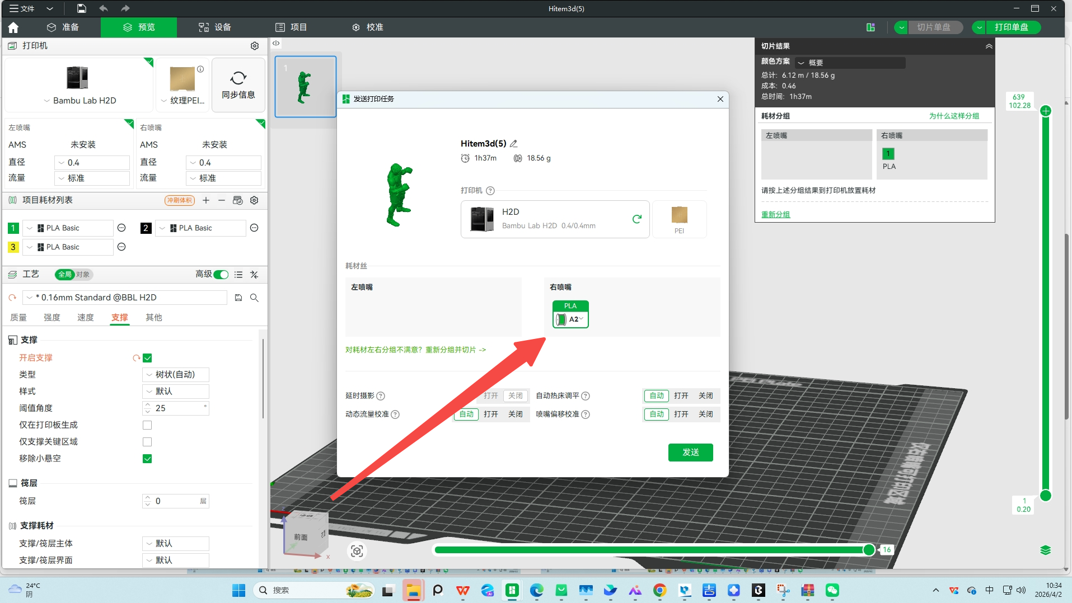The width and height of the screenshot is (1072, 603).
Task: Toggle off the 高级 advanced mode switch
Action: [221, 275]
